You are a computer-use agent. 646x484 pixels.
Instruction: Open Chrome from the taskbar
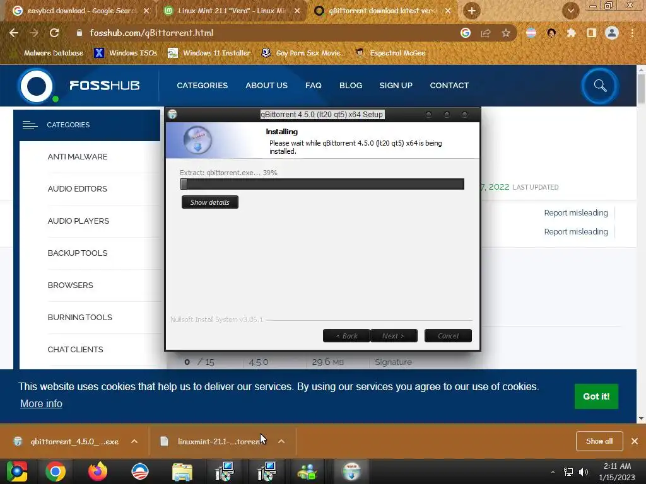[56, 471]
